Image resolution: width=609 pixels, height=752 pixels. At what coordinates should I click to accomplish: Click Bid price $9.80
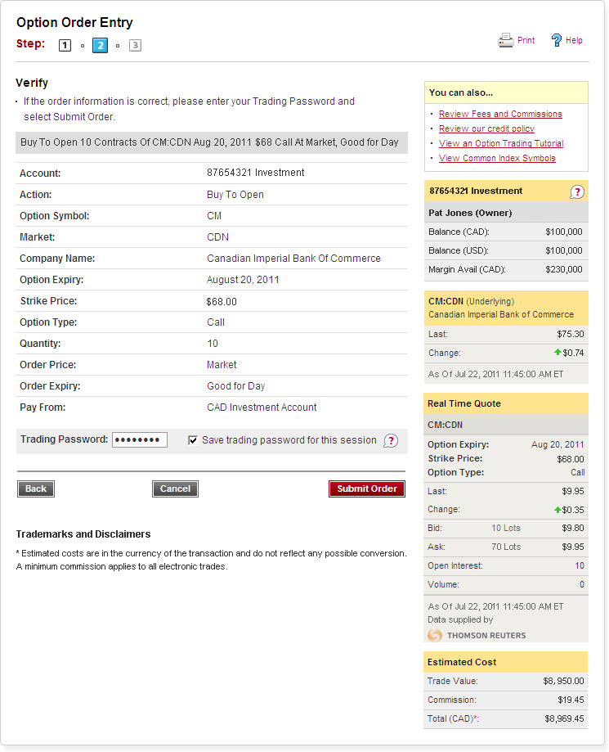tap(572, 528)
